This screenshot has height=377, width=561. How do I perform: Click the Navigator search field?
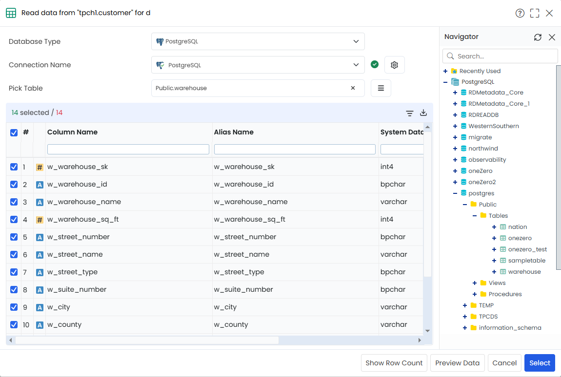(500, 56)
